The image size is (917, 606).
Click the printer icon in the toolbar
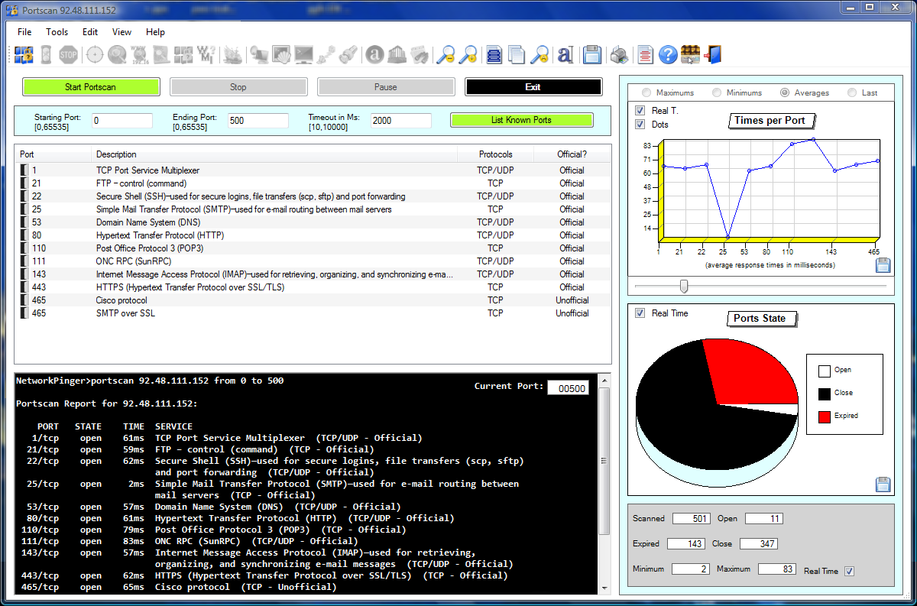(x=620, y=54)
